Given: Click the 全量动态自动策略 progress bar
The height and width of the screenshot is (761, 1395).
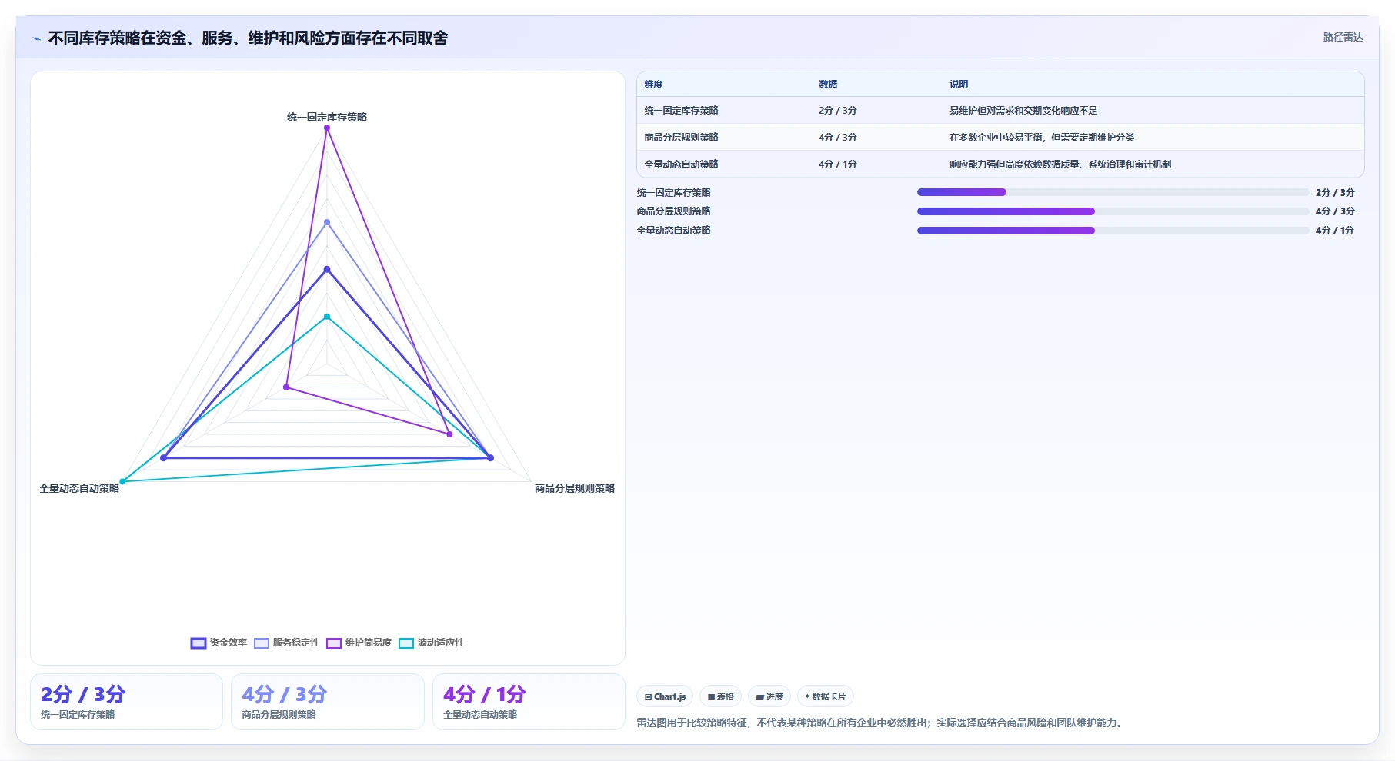Looking at the screenshot, I should pyautogui.click(x=1113, y=231).
